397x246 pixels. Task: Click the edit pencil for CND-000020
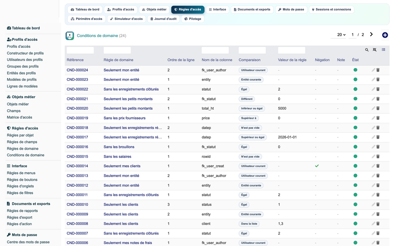(373, 108)
